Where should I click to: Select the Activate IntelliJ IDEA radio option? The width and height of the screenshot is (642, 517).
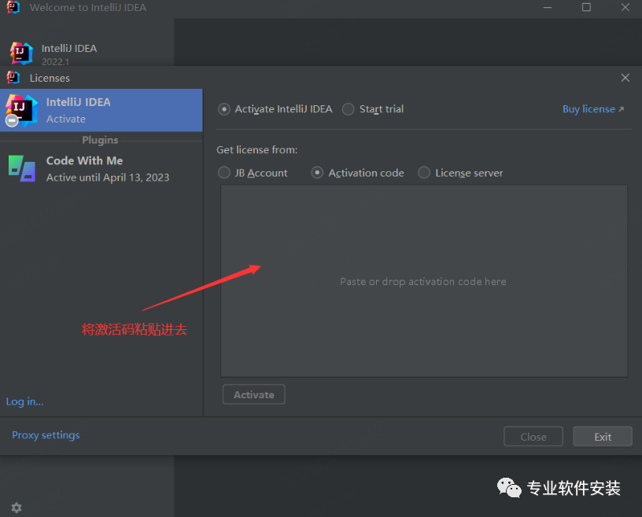(x=225, y=109)
